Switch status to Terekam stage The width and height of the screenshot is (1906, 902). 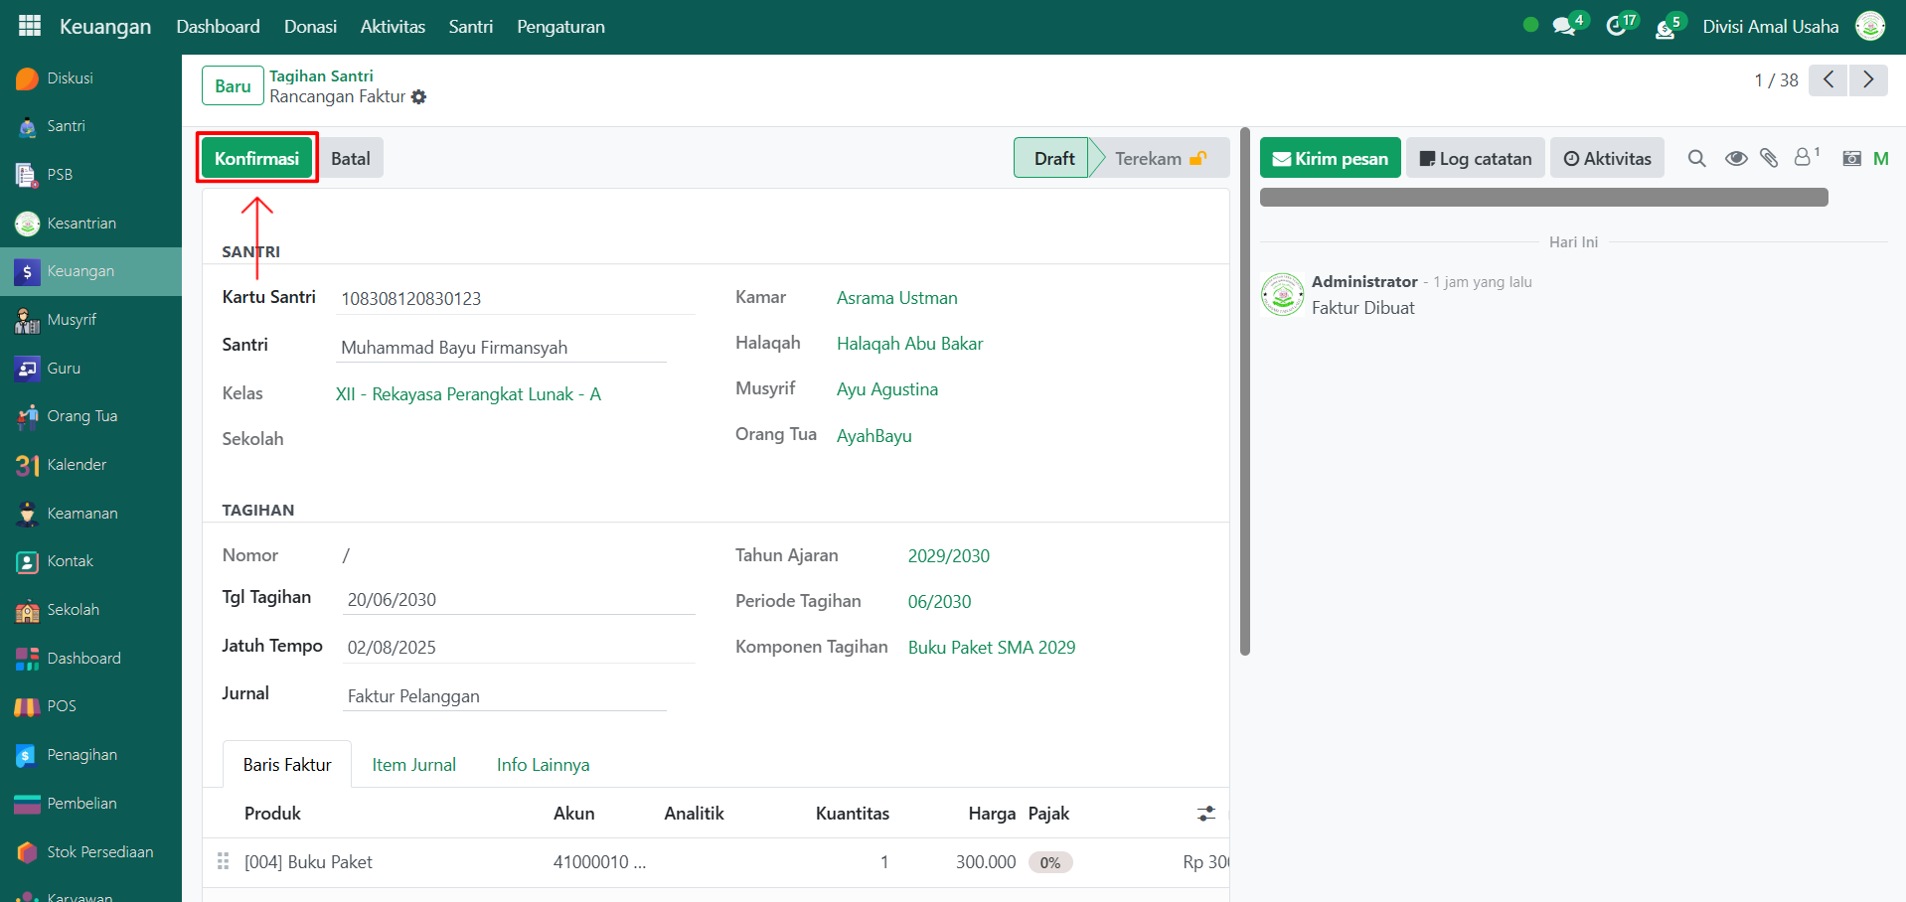pyautogui.click(x=1159, y=158)
